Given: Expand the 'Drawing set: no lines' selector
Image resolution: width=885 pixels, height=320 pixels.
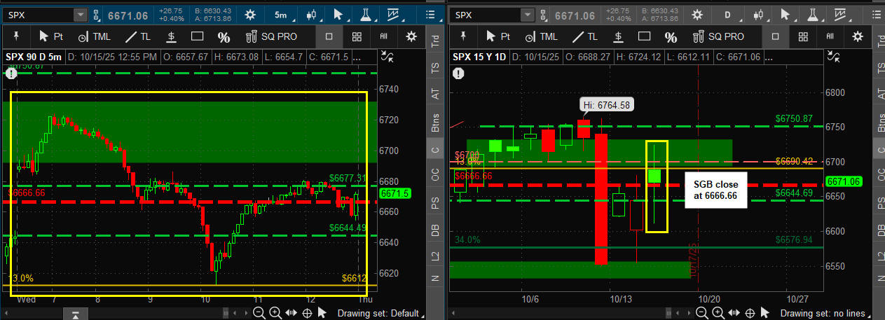Looking at the screenshot, I should (x=825, y=313).
